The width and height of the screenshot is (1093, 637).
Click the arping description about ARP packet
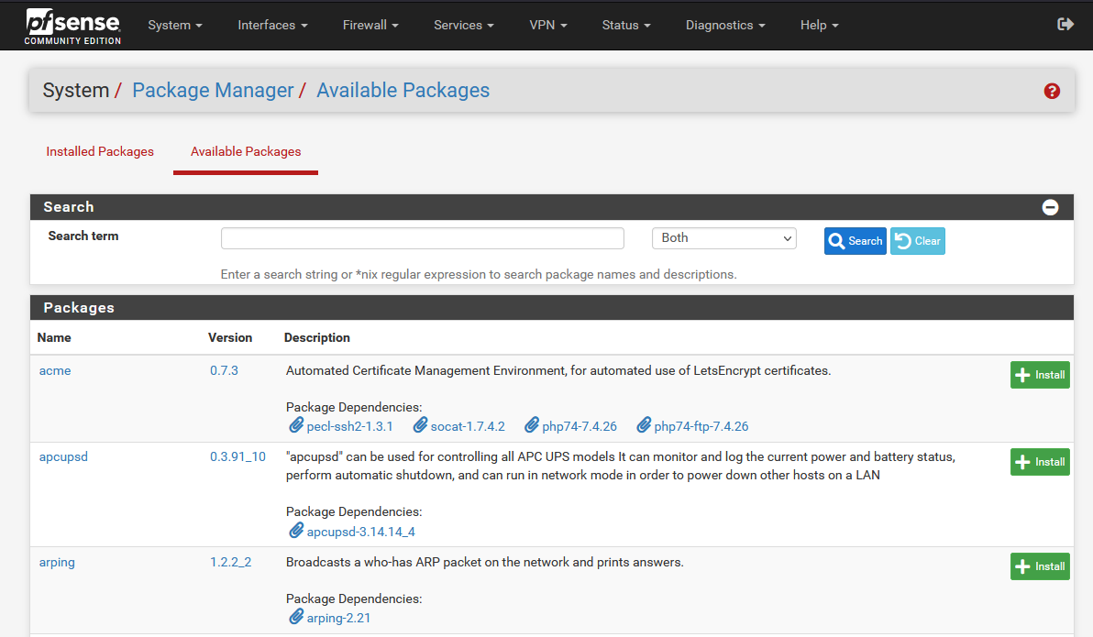[484, 563]
